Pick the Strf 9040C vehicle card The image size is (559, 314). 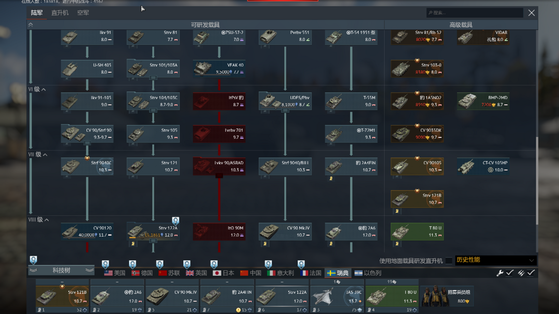[x=87, y=166]
